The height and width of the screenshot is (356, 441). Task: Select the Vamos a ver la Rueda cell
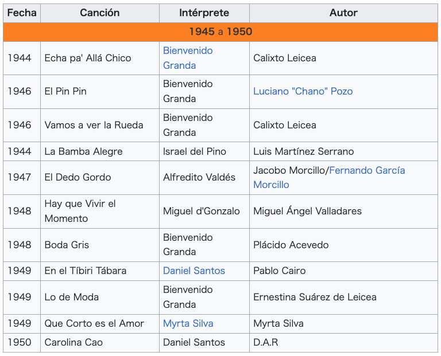pyautogui.click(x=100, y=125)
